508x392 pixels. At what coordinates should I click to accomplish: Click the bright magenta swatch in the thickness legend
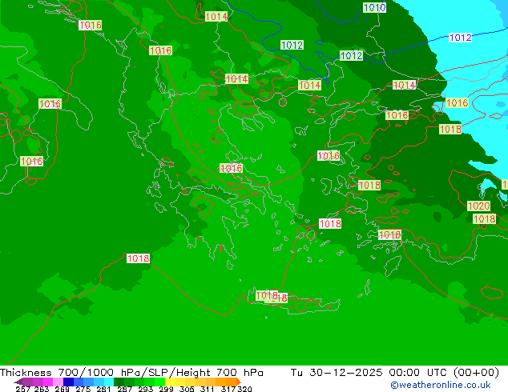click(x=48, y=382)
